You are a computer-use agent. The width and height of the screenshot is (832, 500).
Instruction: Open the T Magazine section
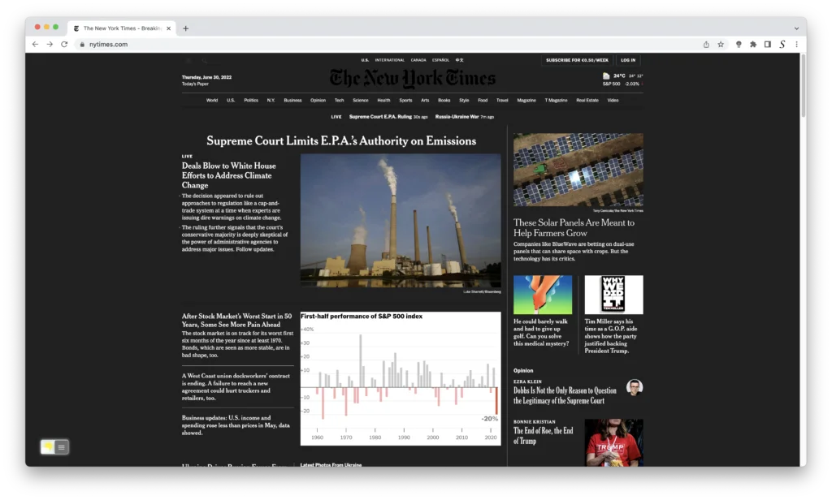pos(556,100)
